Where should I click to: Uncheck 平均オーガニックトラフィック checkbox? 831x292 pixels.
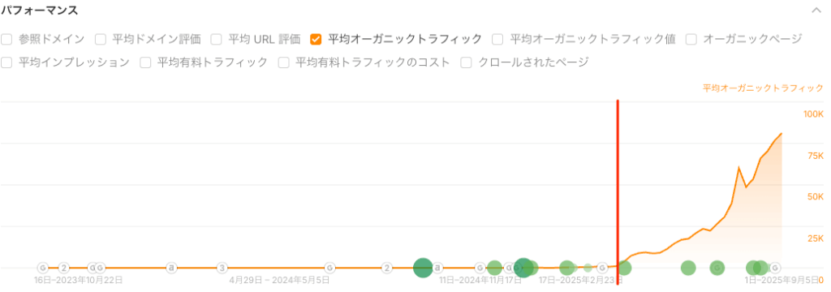coord(316,39)
